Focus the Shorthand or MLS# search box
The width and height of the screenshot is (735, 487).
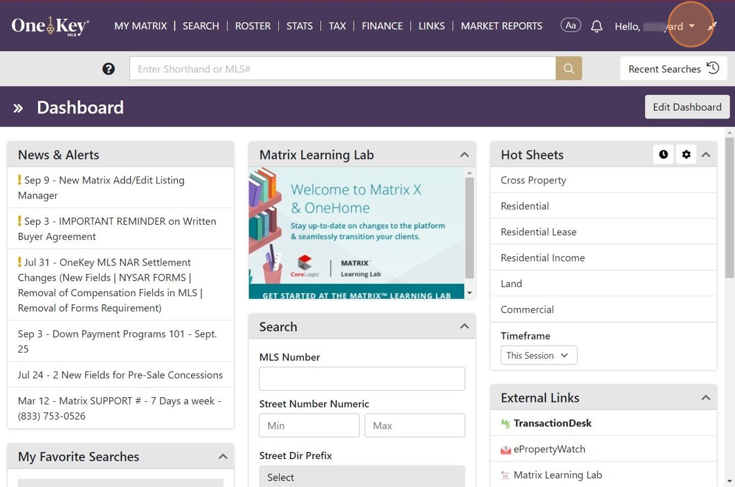pos(343,68)
